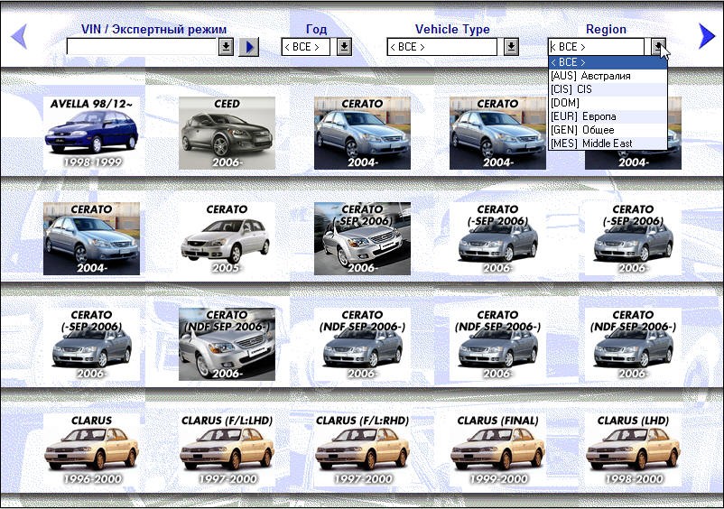
Task: Go forward with the large right arrow
Action: click(x=707, y=36)
